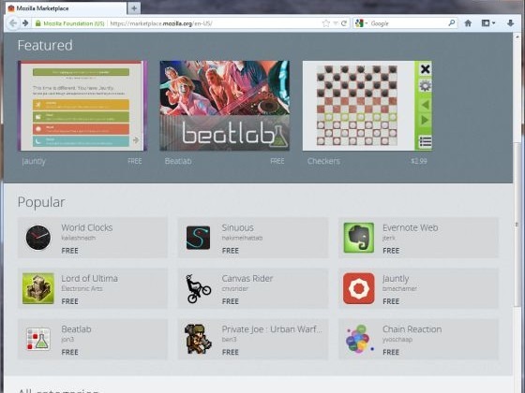Open the World Clocks app title
525x393 pixels.
click(x=86, y=227)
